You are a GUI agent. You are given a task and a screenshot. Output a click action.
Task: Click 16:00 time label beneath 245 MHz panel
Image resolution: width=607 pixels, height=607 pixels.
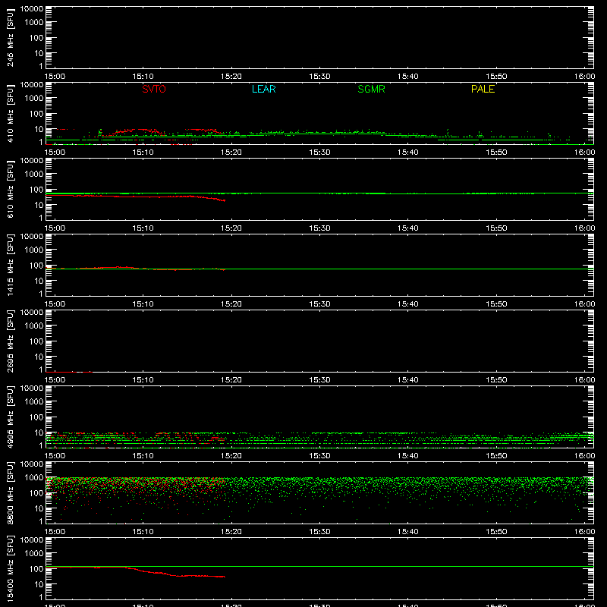584,77
